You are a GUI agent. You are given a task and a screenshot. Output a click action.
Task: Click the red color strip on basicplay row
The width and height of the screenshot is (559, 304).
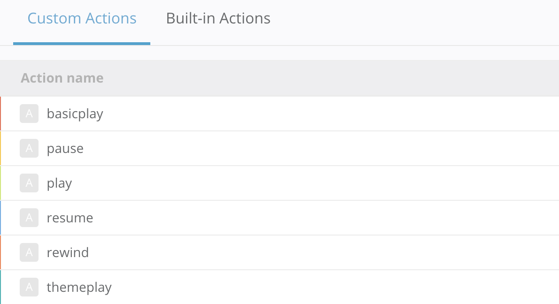0,114
